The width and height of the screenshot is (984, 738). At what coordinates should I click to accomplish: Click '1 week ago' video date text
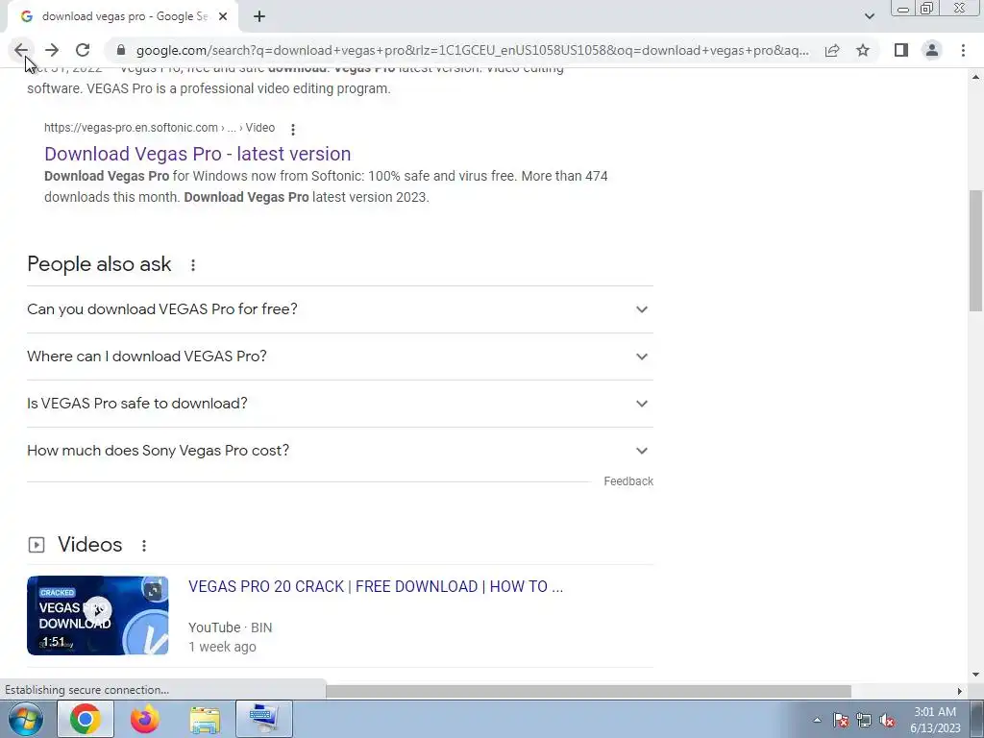[222, 647]
